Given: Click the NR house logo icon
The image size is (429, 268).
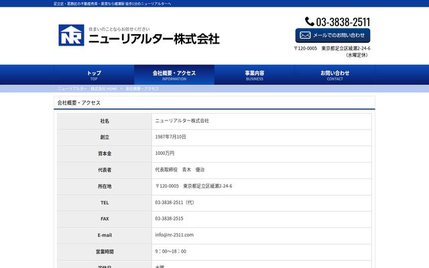Looking at the screenshot, I should [x=72, y=35].
